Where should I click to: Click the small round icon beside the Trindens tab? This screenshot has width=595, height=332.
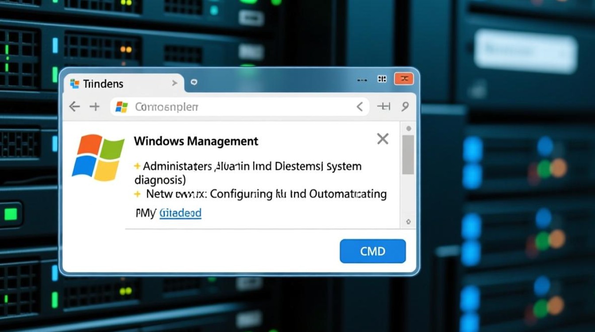click(194, 82)
